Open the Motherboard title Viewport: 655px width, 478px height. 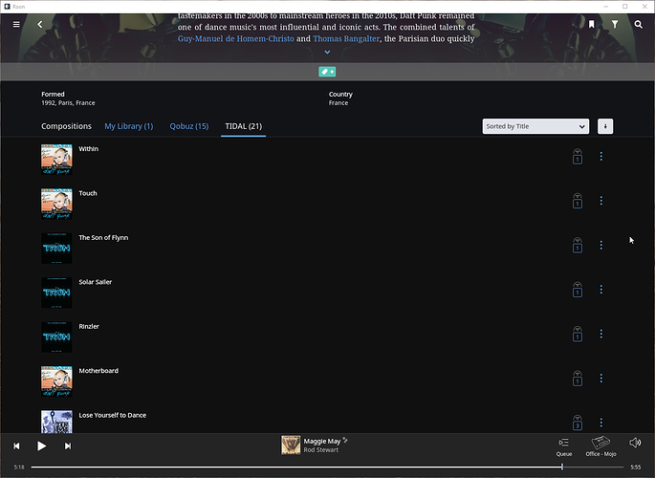pyautogui.click(x=98, y=371)
